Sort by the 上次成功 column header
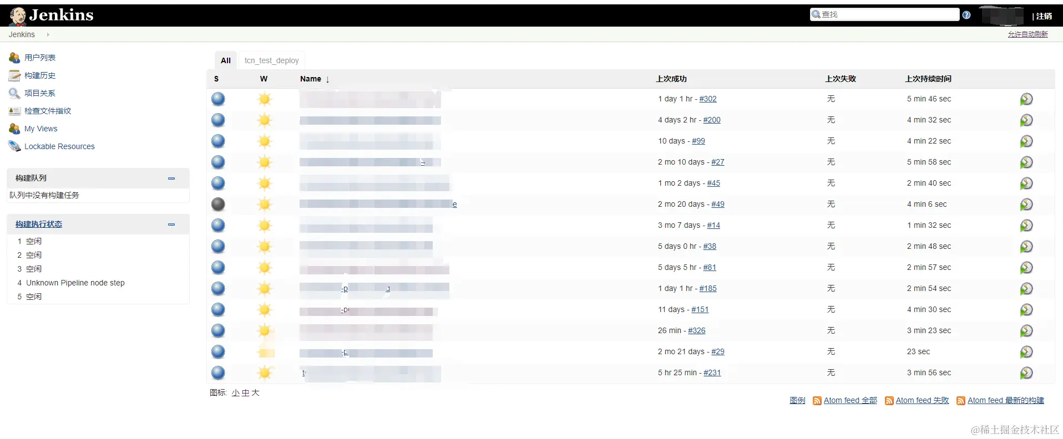 671,79
